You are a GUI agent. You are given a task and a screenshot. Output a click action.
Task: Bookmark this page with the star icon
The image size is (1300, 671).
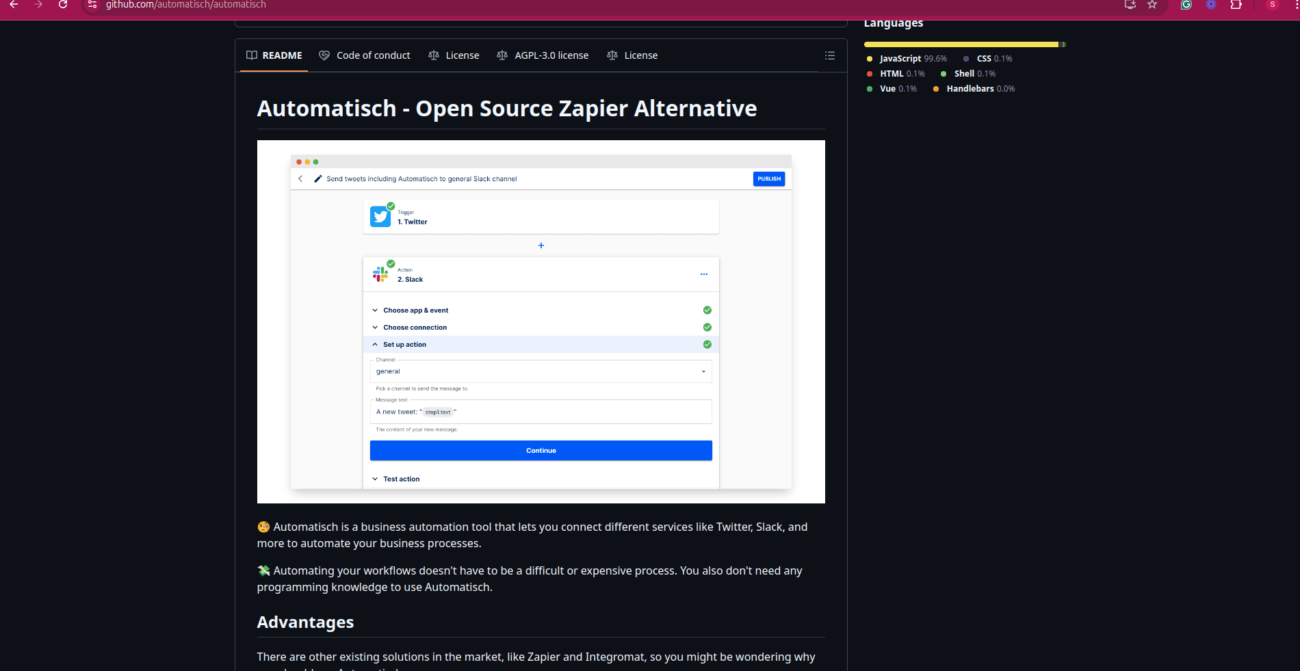[1152, 4]
